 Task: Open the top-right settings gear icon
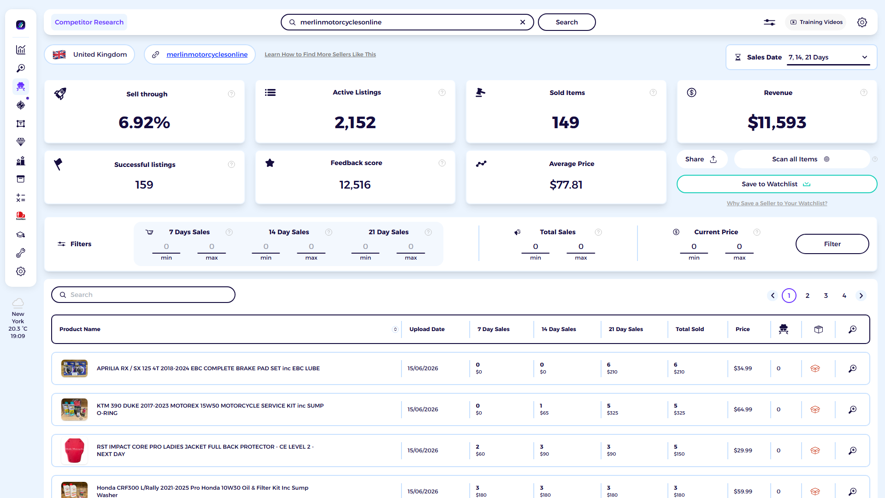[862, 22]
